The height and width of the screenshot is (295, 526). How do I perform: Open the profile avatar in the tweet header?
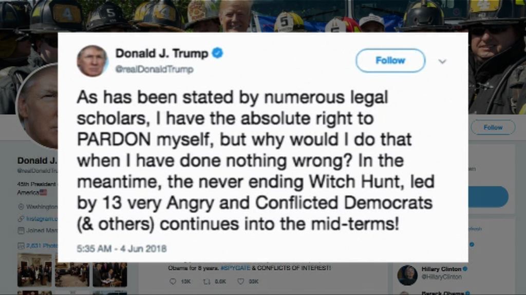pyautogui.click(x=92, y=61)
